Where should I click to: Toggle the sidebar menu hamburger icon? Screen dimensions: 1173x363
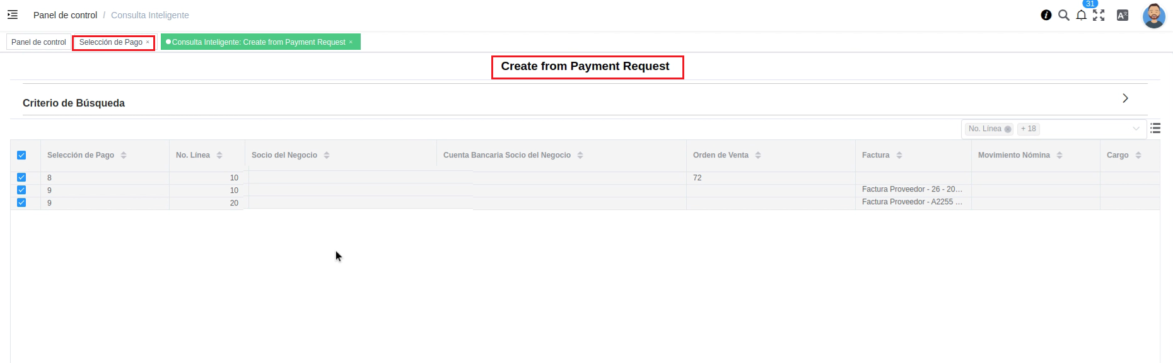pyautogui.click(x=13, y=14)
